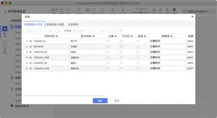Click the 确定 button

click(x=100, y=101)
